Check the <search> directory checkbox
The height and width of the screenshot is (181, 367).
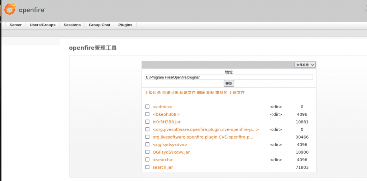point(147,159)
